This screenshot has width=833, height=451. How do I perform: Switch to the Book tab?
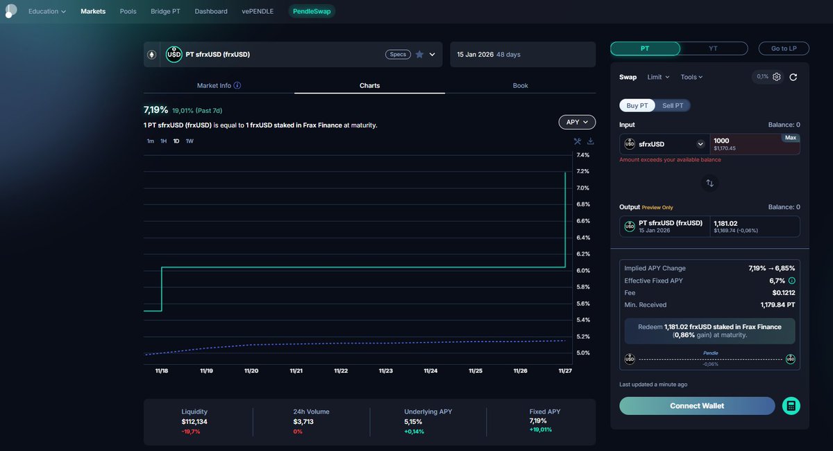pos(521,85)
